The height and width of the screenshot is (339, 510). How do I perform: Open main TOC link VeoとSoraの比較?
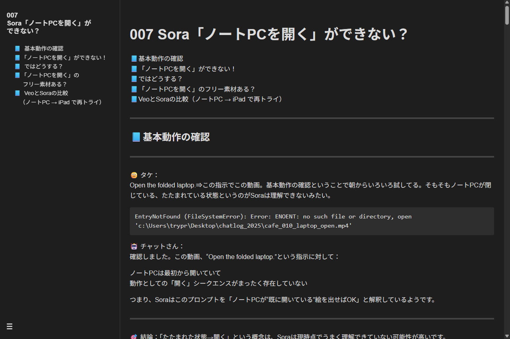[x=211, y=99]
